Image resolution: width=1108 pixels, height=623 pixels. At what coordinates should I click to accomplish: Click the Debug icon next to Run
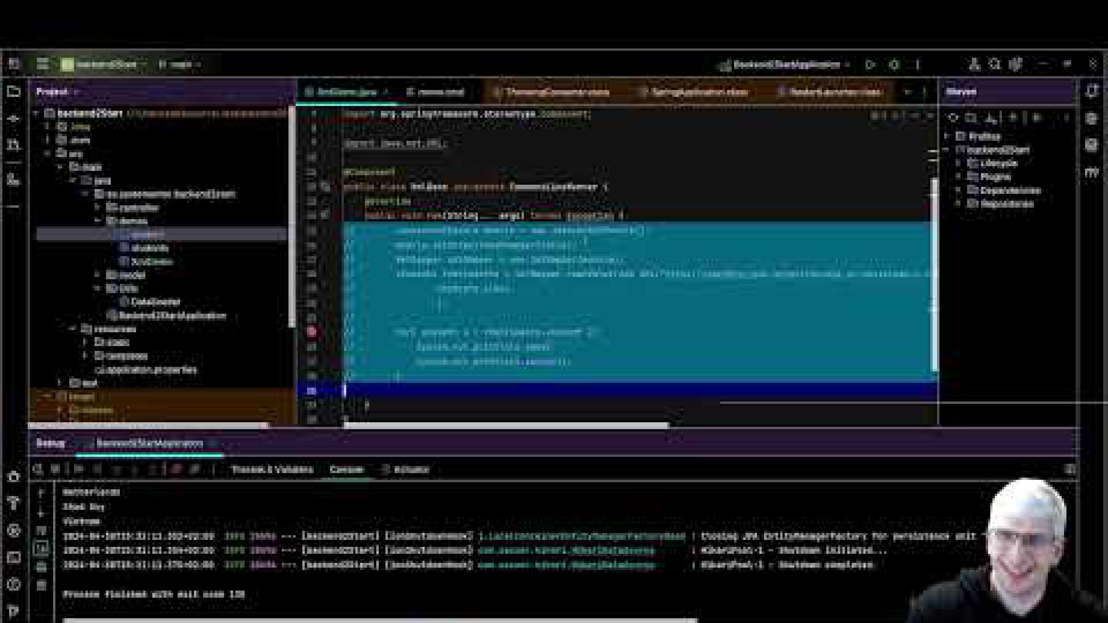[895, 64]
